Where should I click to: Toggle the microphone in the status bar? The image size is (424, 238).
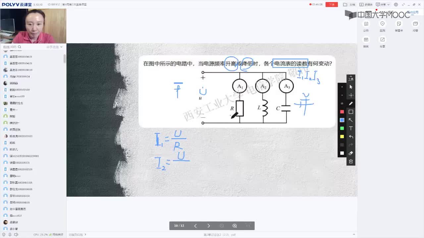click(10, 235)
